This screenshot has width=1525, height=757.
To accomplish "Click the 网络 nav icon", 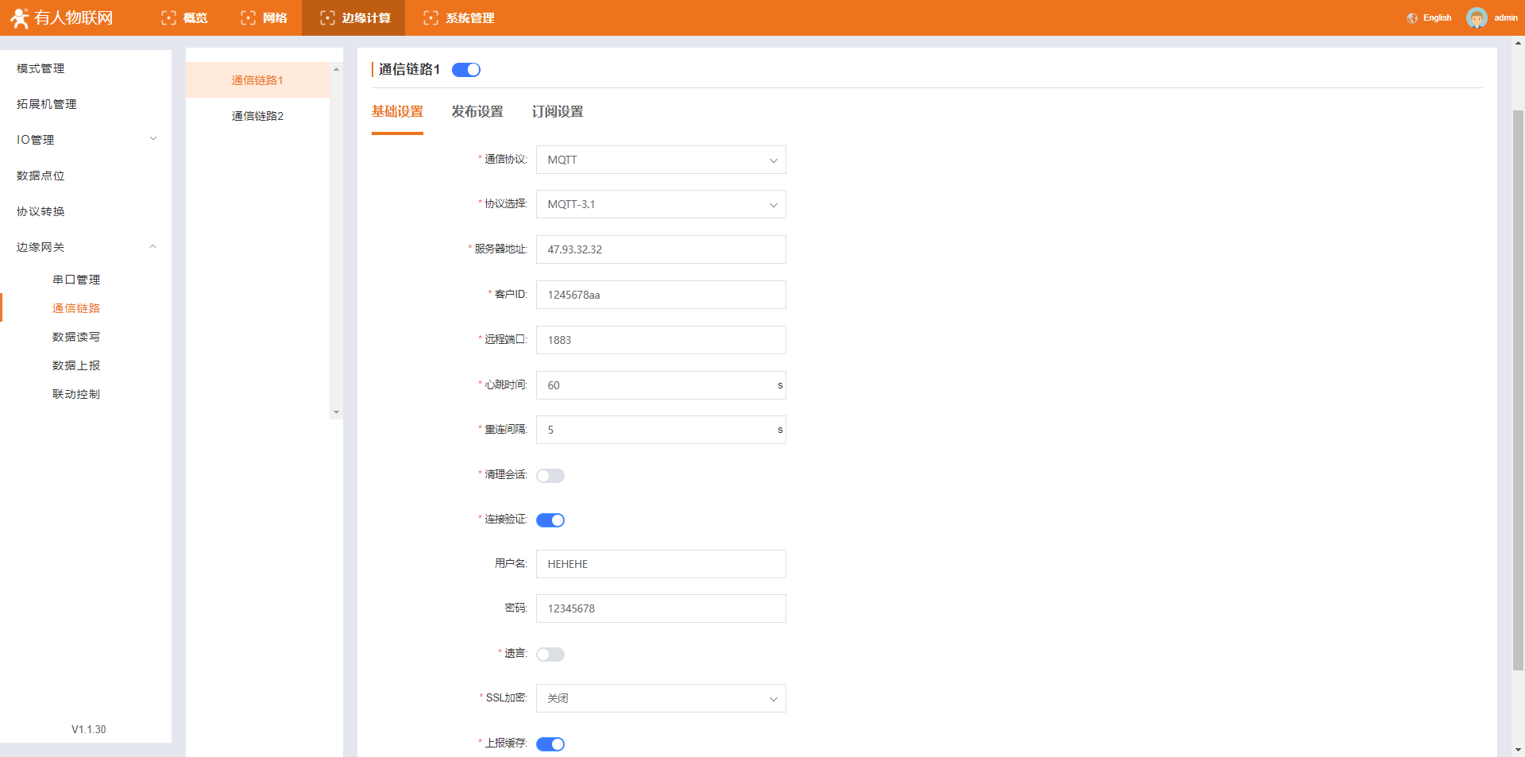I will point(248,17).
